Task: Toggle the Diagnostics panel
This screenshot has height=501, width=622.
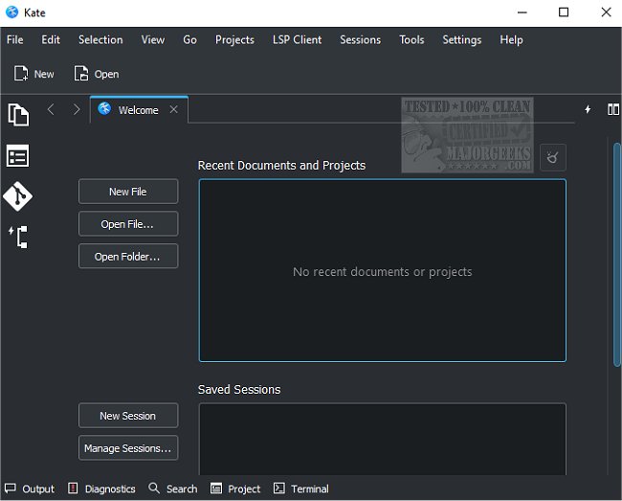Action: 101,489
